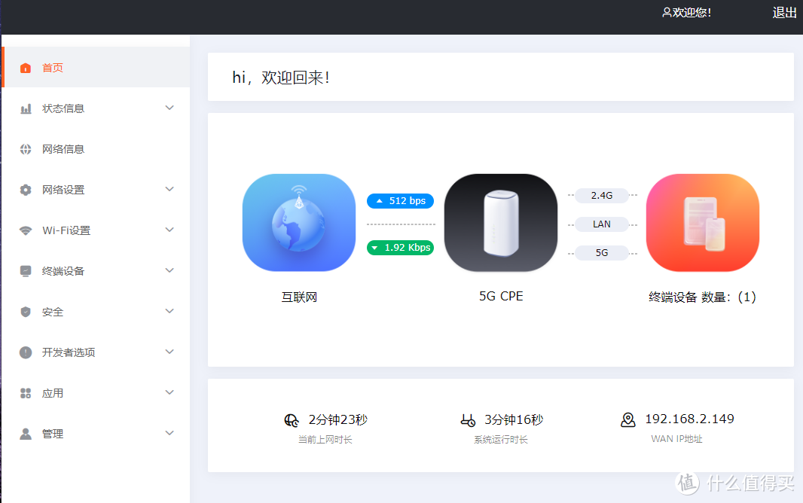The width and height of the screenshot is (803, 503).
Task: Click the 首页 home icon in sidebar
Action: [26, 67]
